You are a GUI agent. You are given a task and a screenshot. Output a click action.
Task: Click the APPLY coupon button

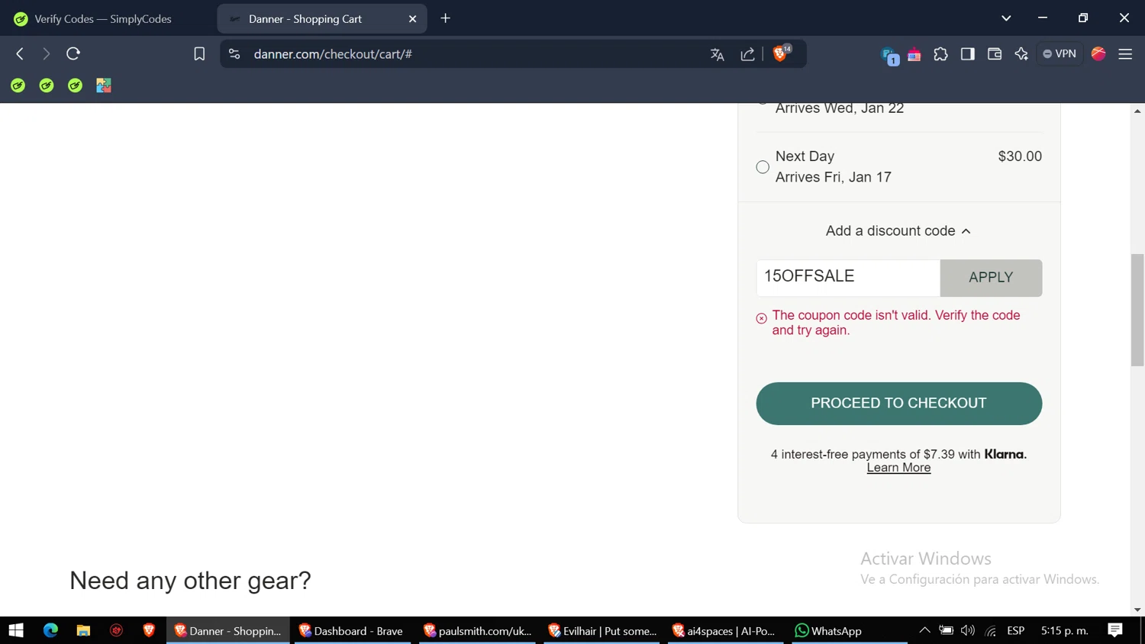point(991,278)
